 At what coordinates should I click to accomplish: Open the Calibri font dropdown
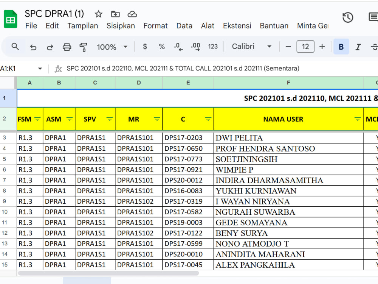coord(252,46)
